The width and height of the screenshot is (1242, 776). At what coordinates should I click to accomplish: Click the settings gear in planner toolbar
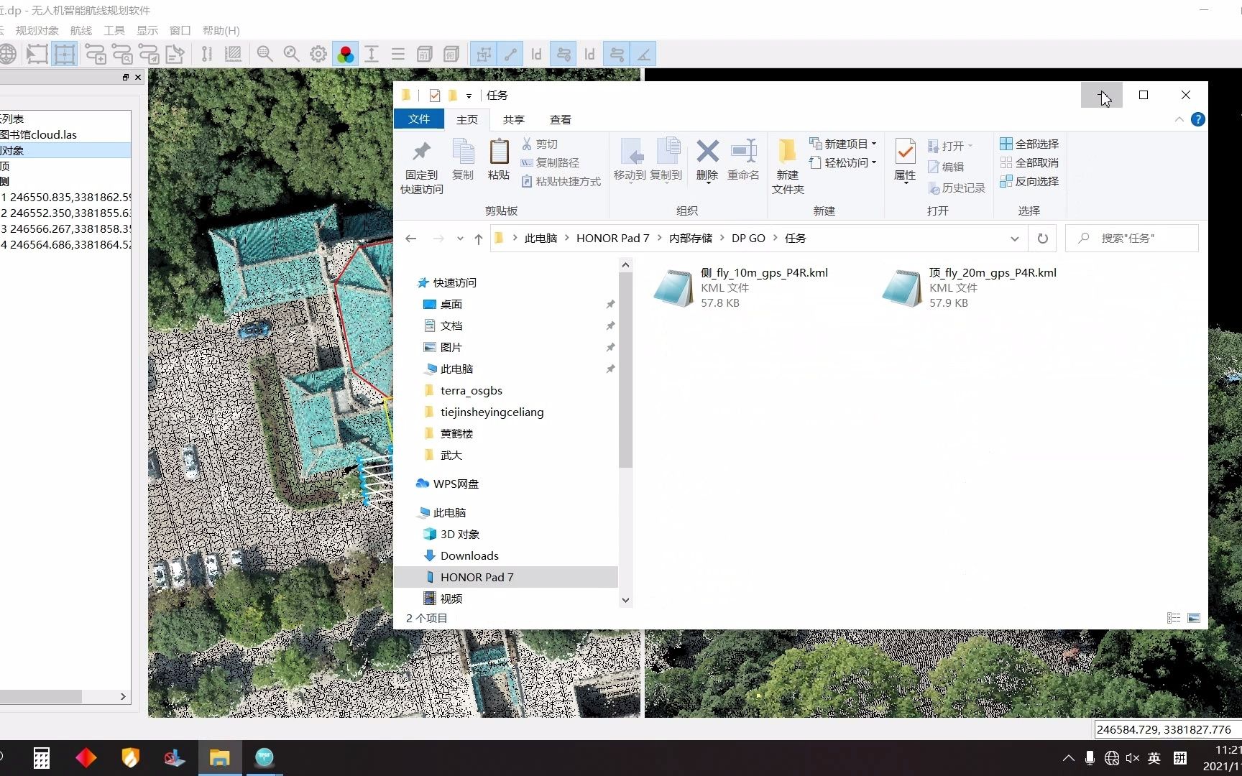318,54
